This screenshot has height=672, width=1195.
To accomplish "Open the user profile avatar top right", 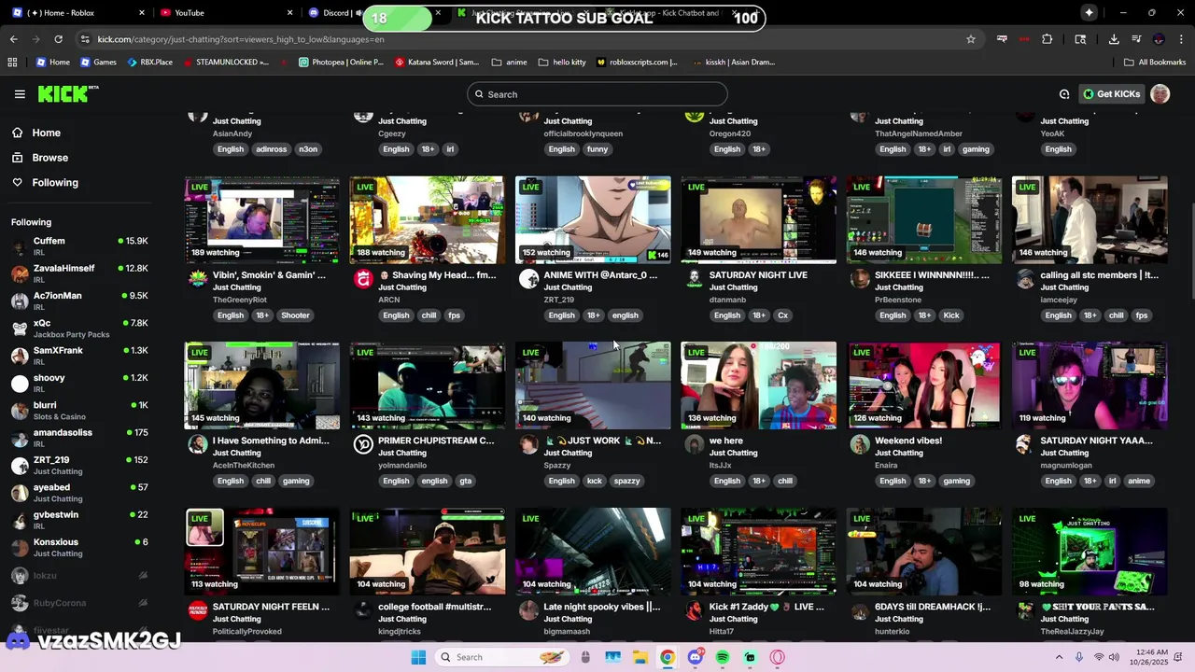I will (1160, 94).
